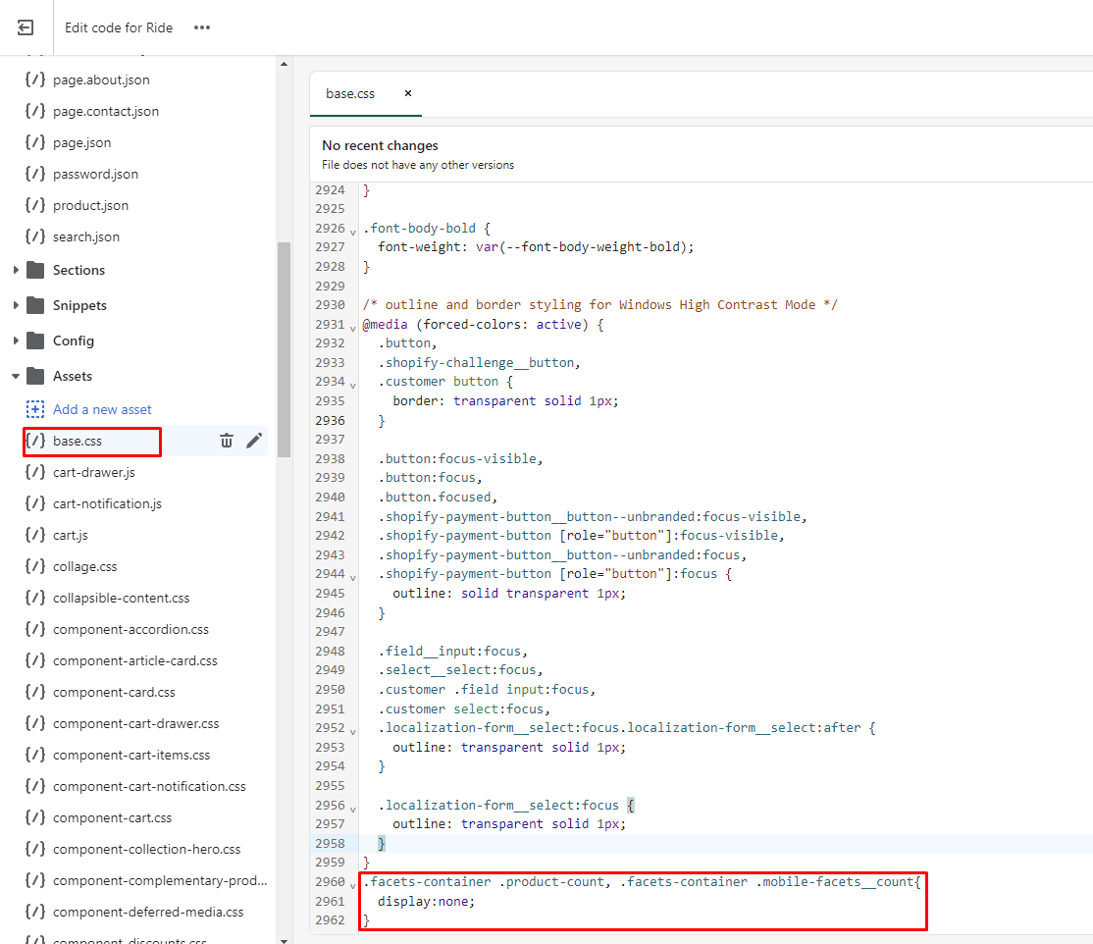Click the .font-body-bold selector text

420,228
